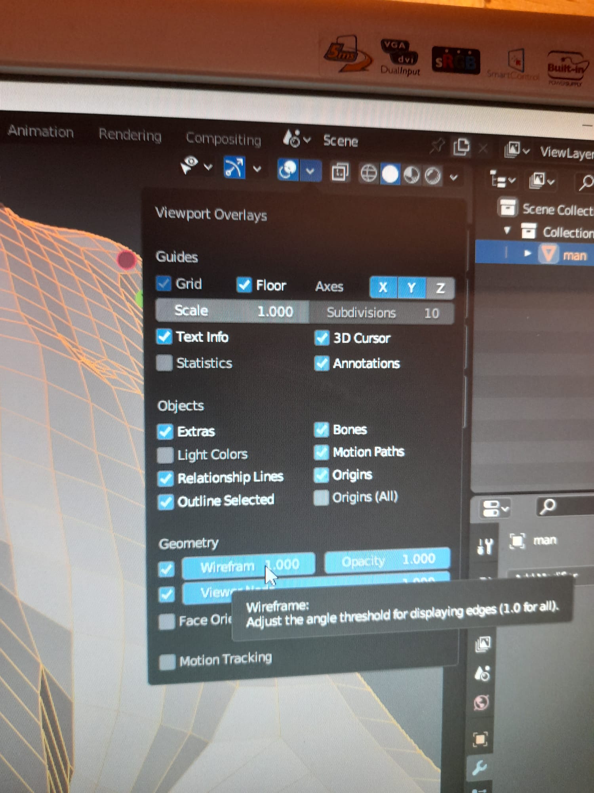Open the shading options dropdown arrow
The width and height of the screenshot is (594, 793).
point(454,177)
